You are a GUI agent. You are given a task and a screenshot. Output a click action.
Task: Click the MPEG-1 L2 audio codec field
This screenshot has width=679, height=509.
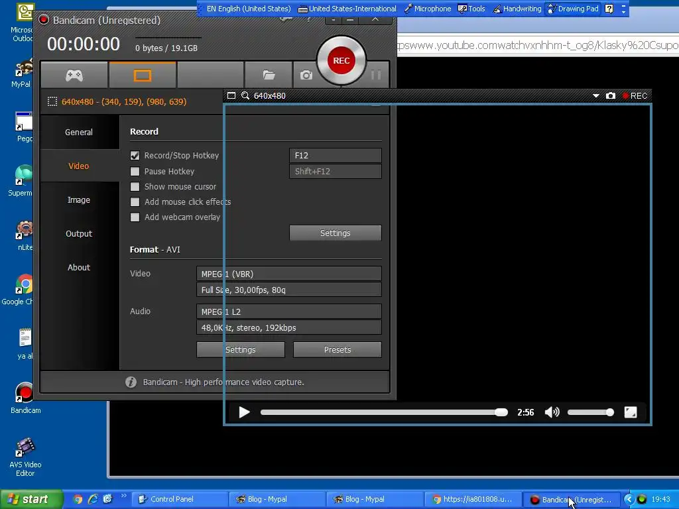[x=289, y=311]
